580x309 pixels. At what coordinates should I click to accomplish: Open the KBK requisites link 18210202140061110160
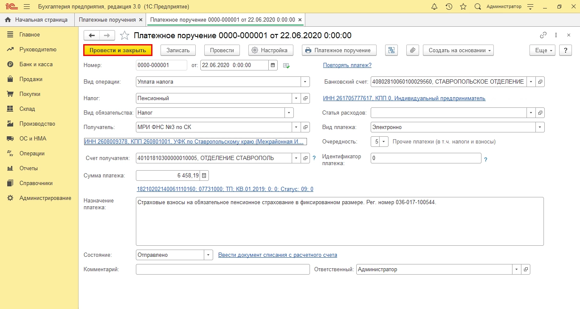pos(225,189)
